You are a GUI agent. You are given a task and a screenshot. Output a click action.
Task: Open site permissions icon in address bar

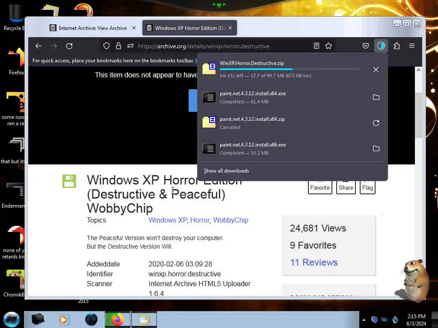(130, 46)
